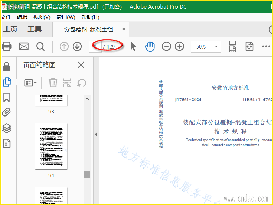273x205 pixels.
Task: Show more tools ellipsis
Action: pyautogui.click(x=266, y=46)
